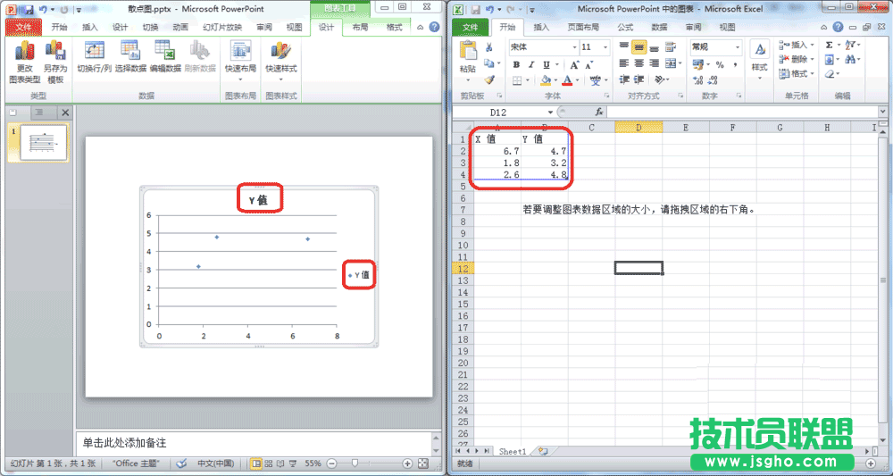Viewport: 893px width, 476px height.
Task: Toggle Bold in Excel font group
Action: 516,64
